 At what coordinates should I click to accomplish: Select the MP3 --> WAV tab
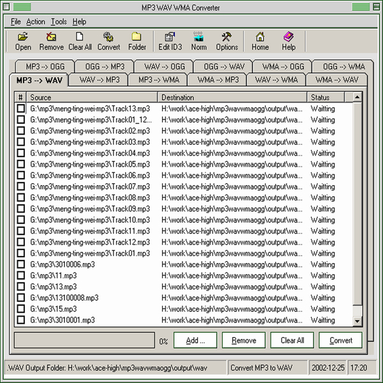point(39,80)
